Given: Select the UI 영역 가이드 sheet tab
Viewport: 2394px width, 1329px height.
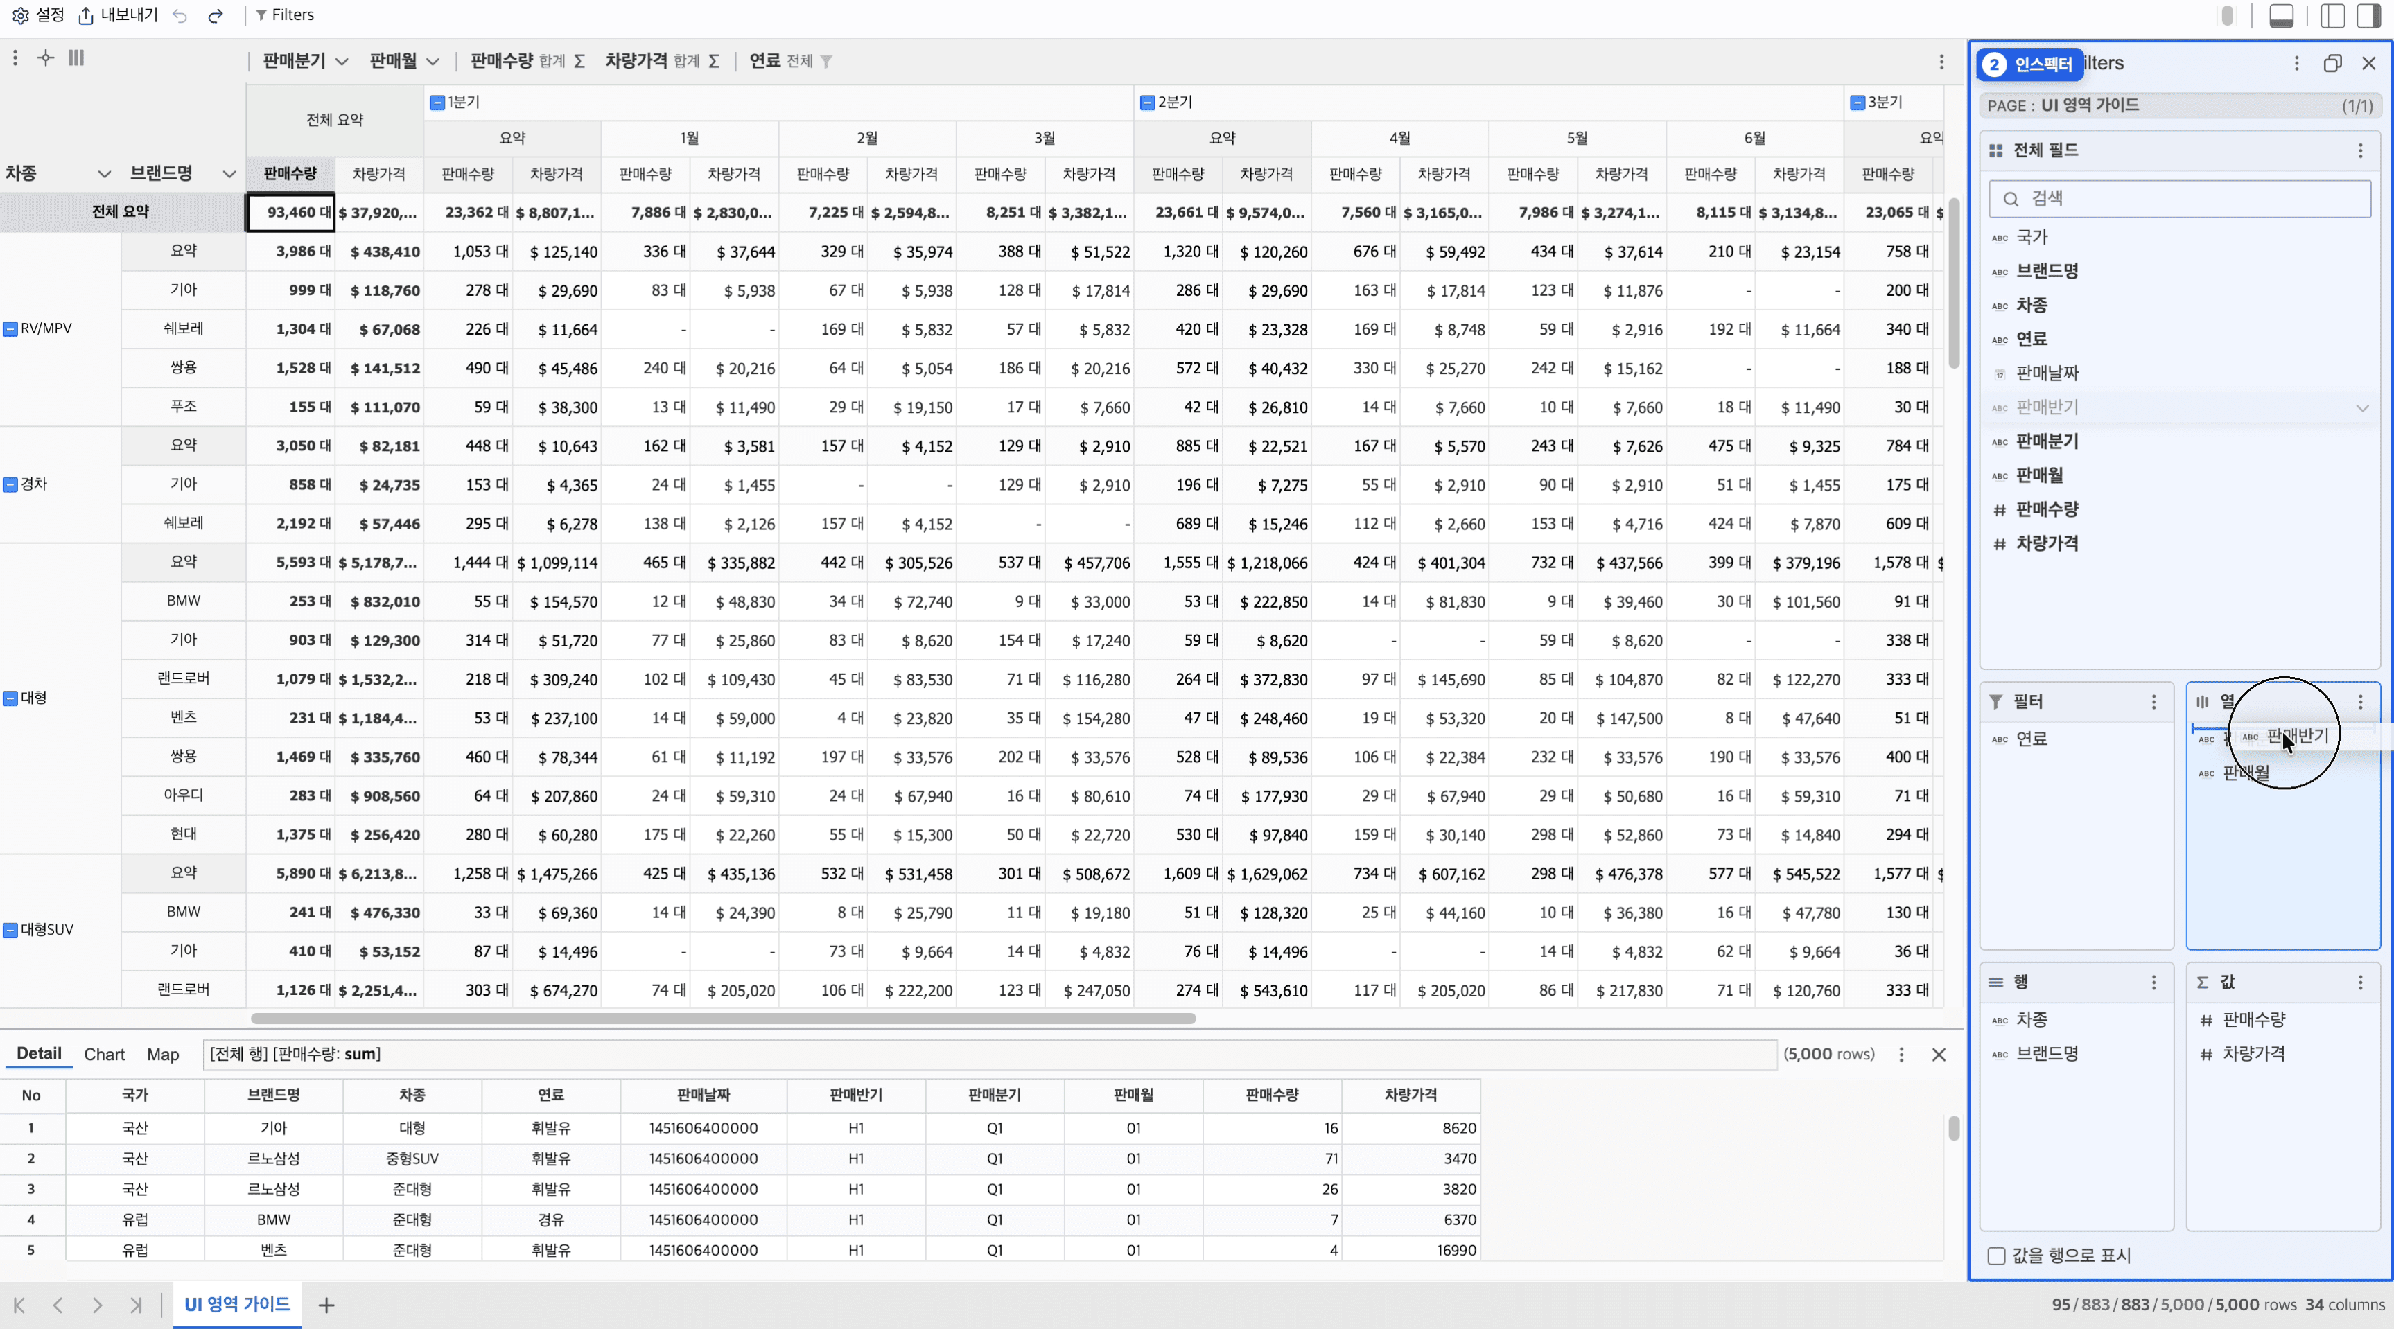Looking at the screenshot, I should click(237, 1304).
